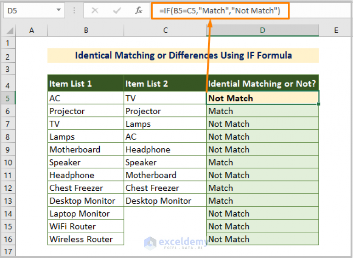Select "Motherboard" in row 9
353x258 pixels.
tap(86, 149)
